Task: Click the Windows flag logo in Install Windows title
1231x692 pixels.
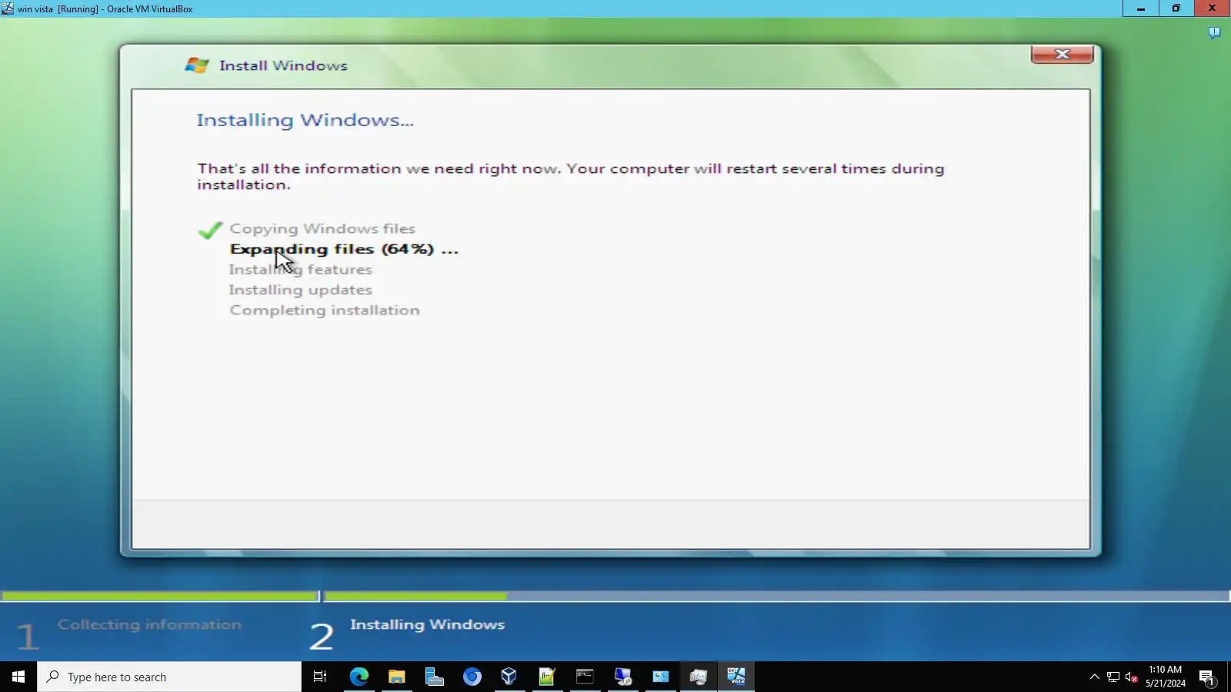Action: click(197, 65)
